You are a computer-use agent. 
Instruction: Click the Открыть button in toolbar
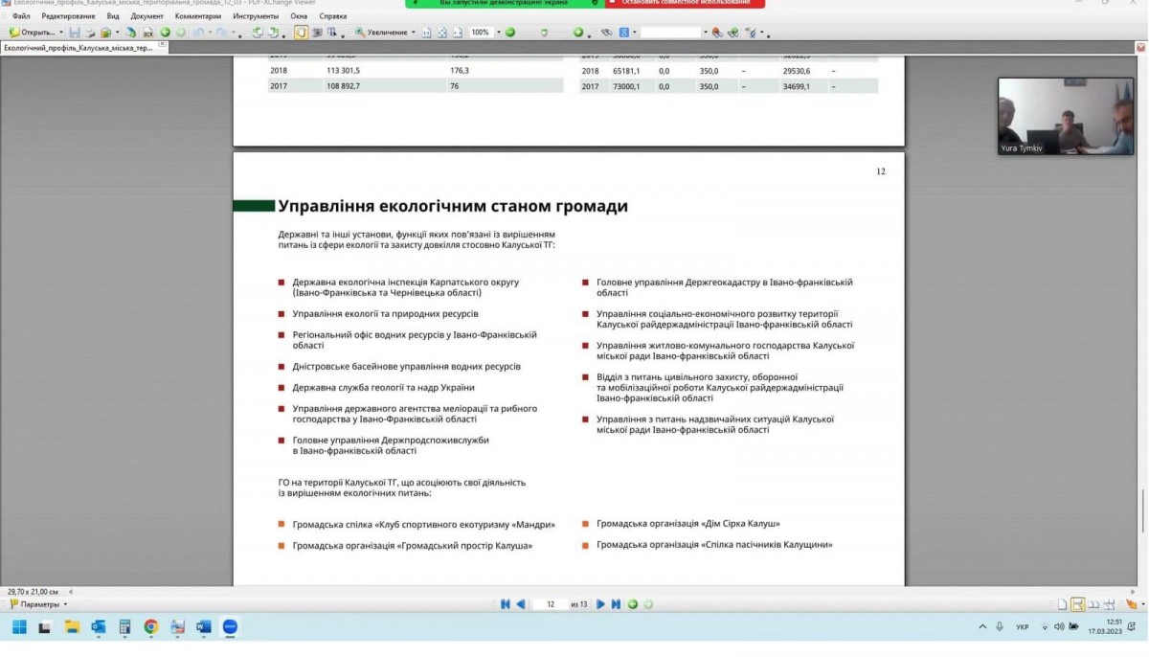[x=32, y=33]
